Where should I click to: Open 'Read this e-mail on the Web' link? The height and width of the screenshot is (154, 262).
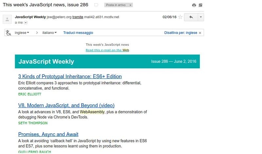107,50
